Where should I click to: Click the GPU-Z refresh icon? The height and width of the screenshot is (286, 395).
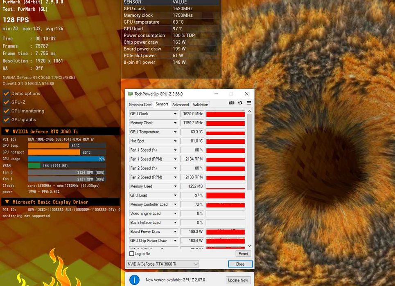[240, 103]
